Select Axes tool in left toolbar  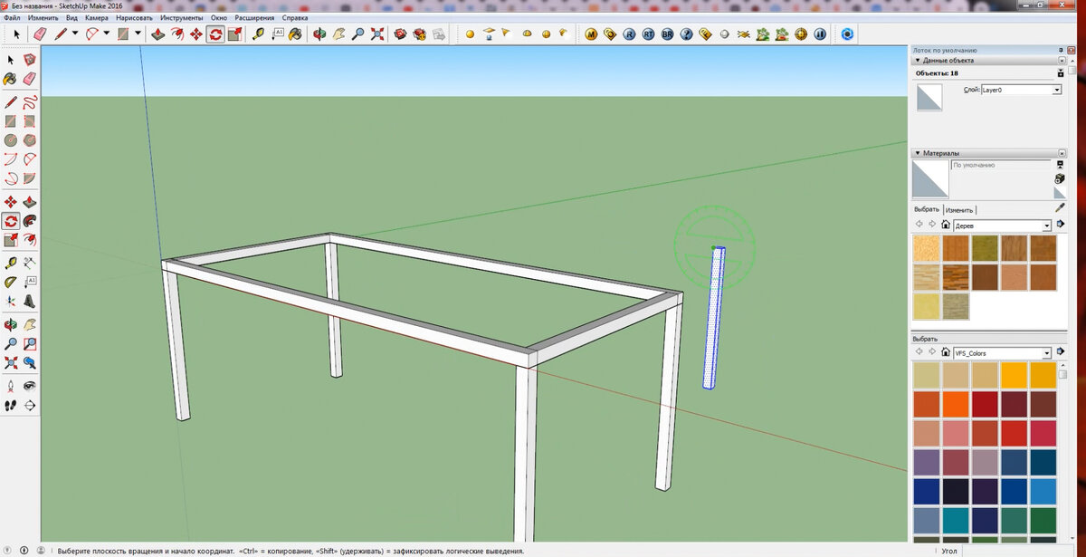coord(11,301)
